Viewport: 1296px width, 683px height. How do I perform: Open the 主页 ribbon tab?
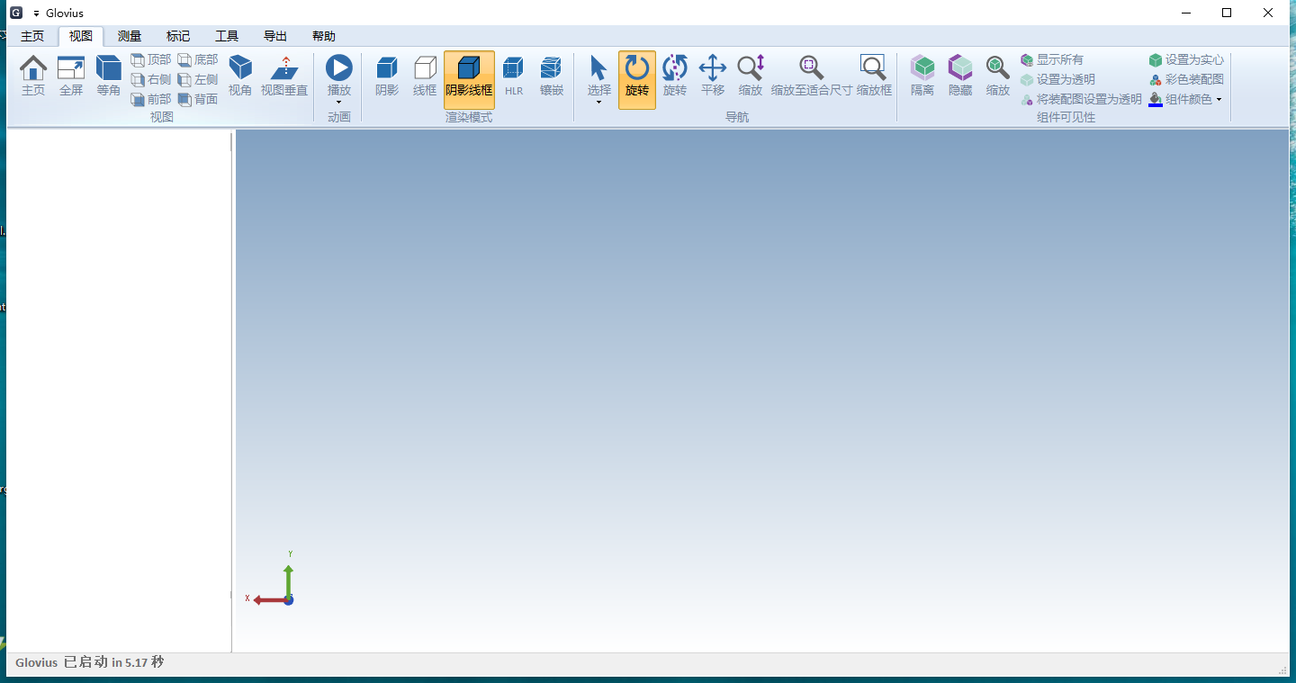[32, 36]
